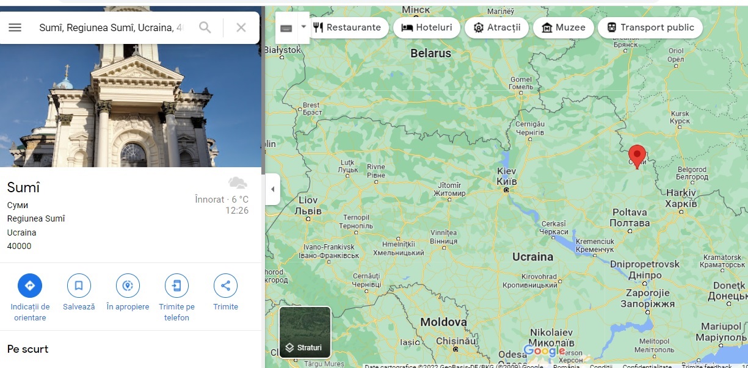Save place with the Salvează icon
Image resolution: width=748 pixels, height=368 pixels.
tap(79, 285)
